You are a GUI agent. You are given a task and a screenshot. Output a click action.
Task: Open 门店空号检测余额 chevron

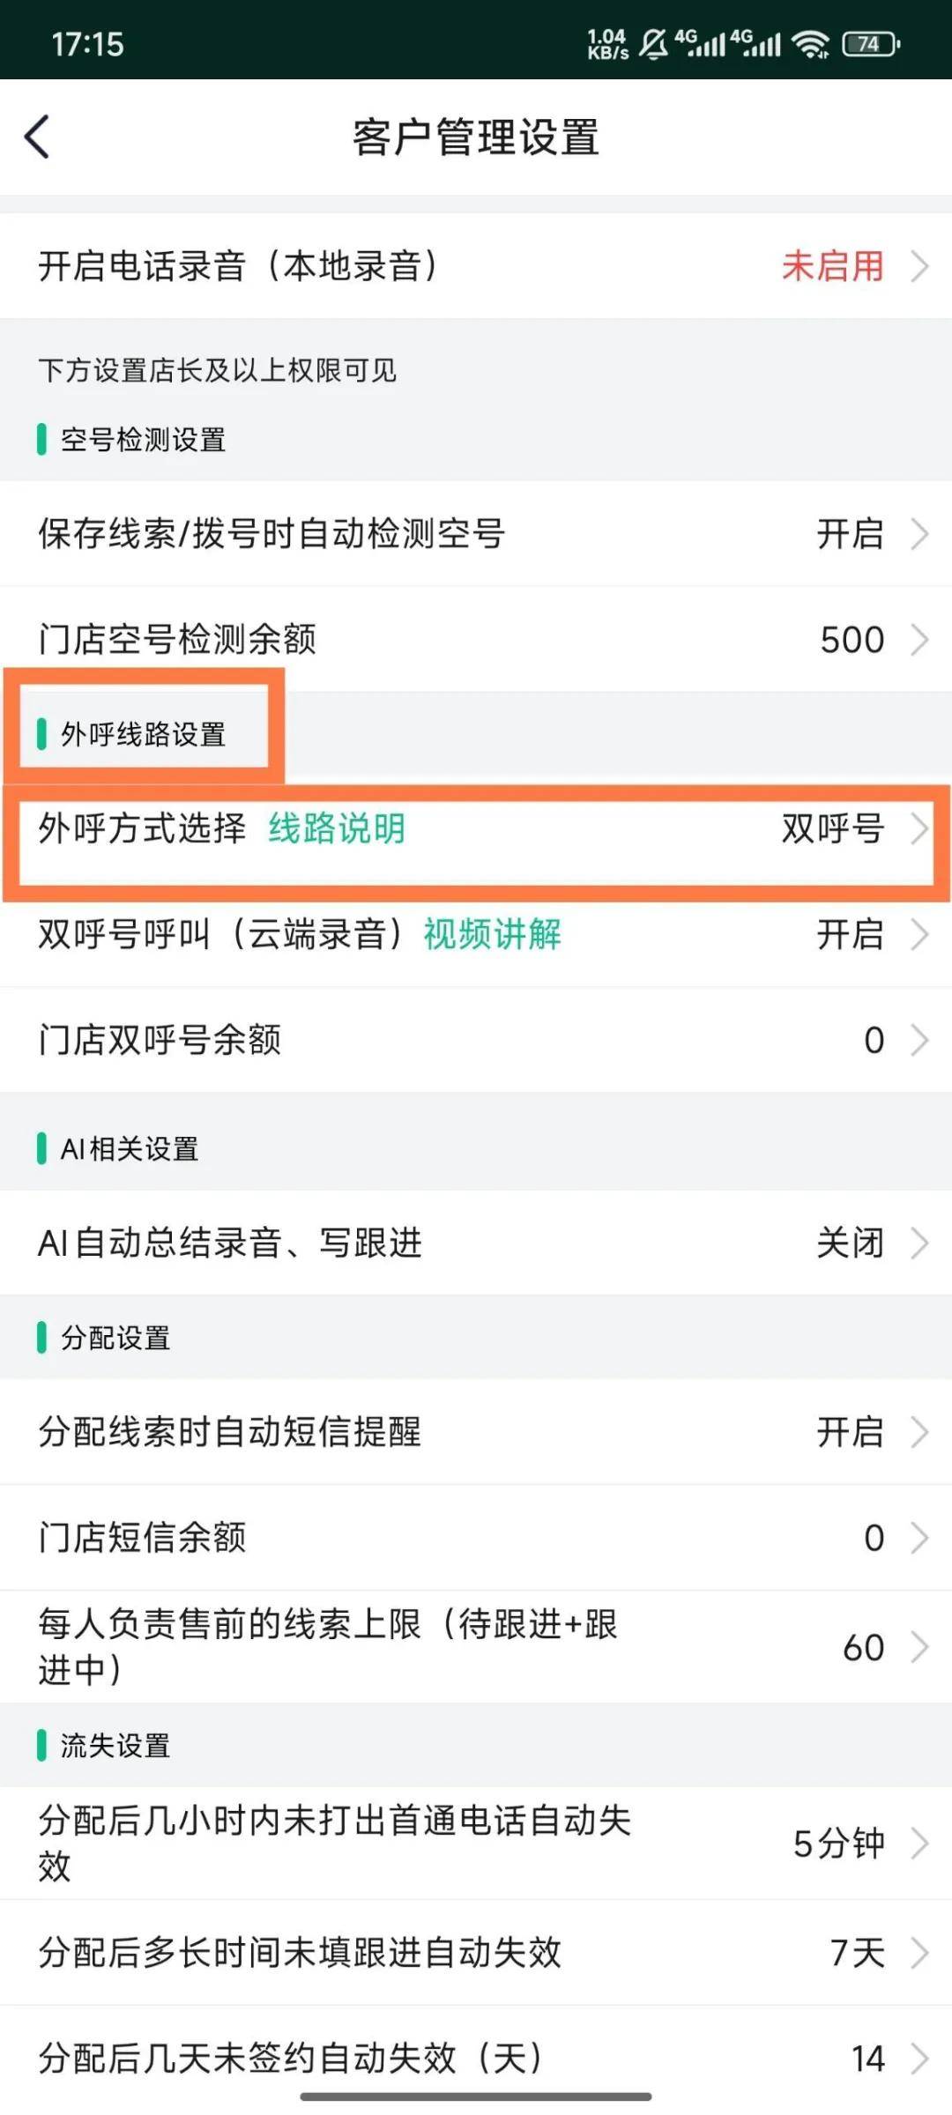tap(919, 640)
